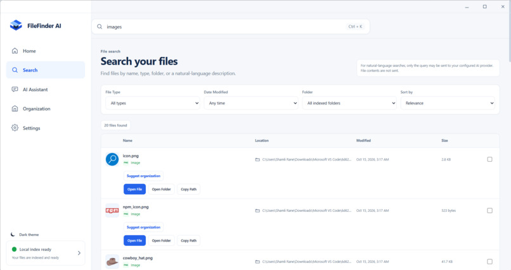This screenshot has height=270, width=511.
Task: Open the File Type dropdown
Action: (x=153, y=103)
